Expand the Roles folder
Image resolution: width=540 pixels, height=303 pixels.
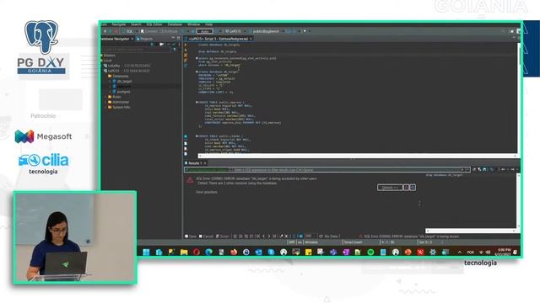pyautogui.click(x=105, y=97)
